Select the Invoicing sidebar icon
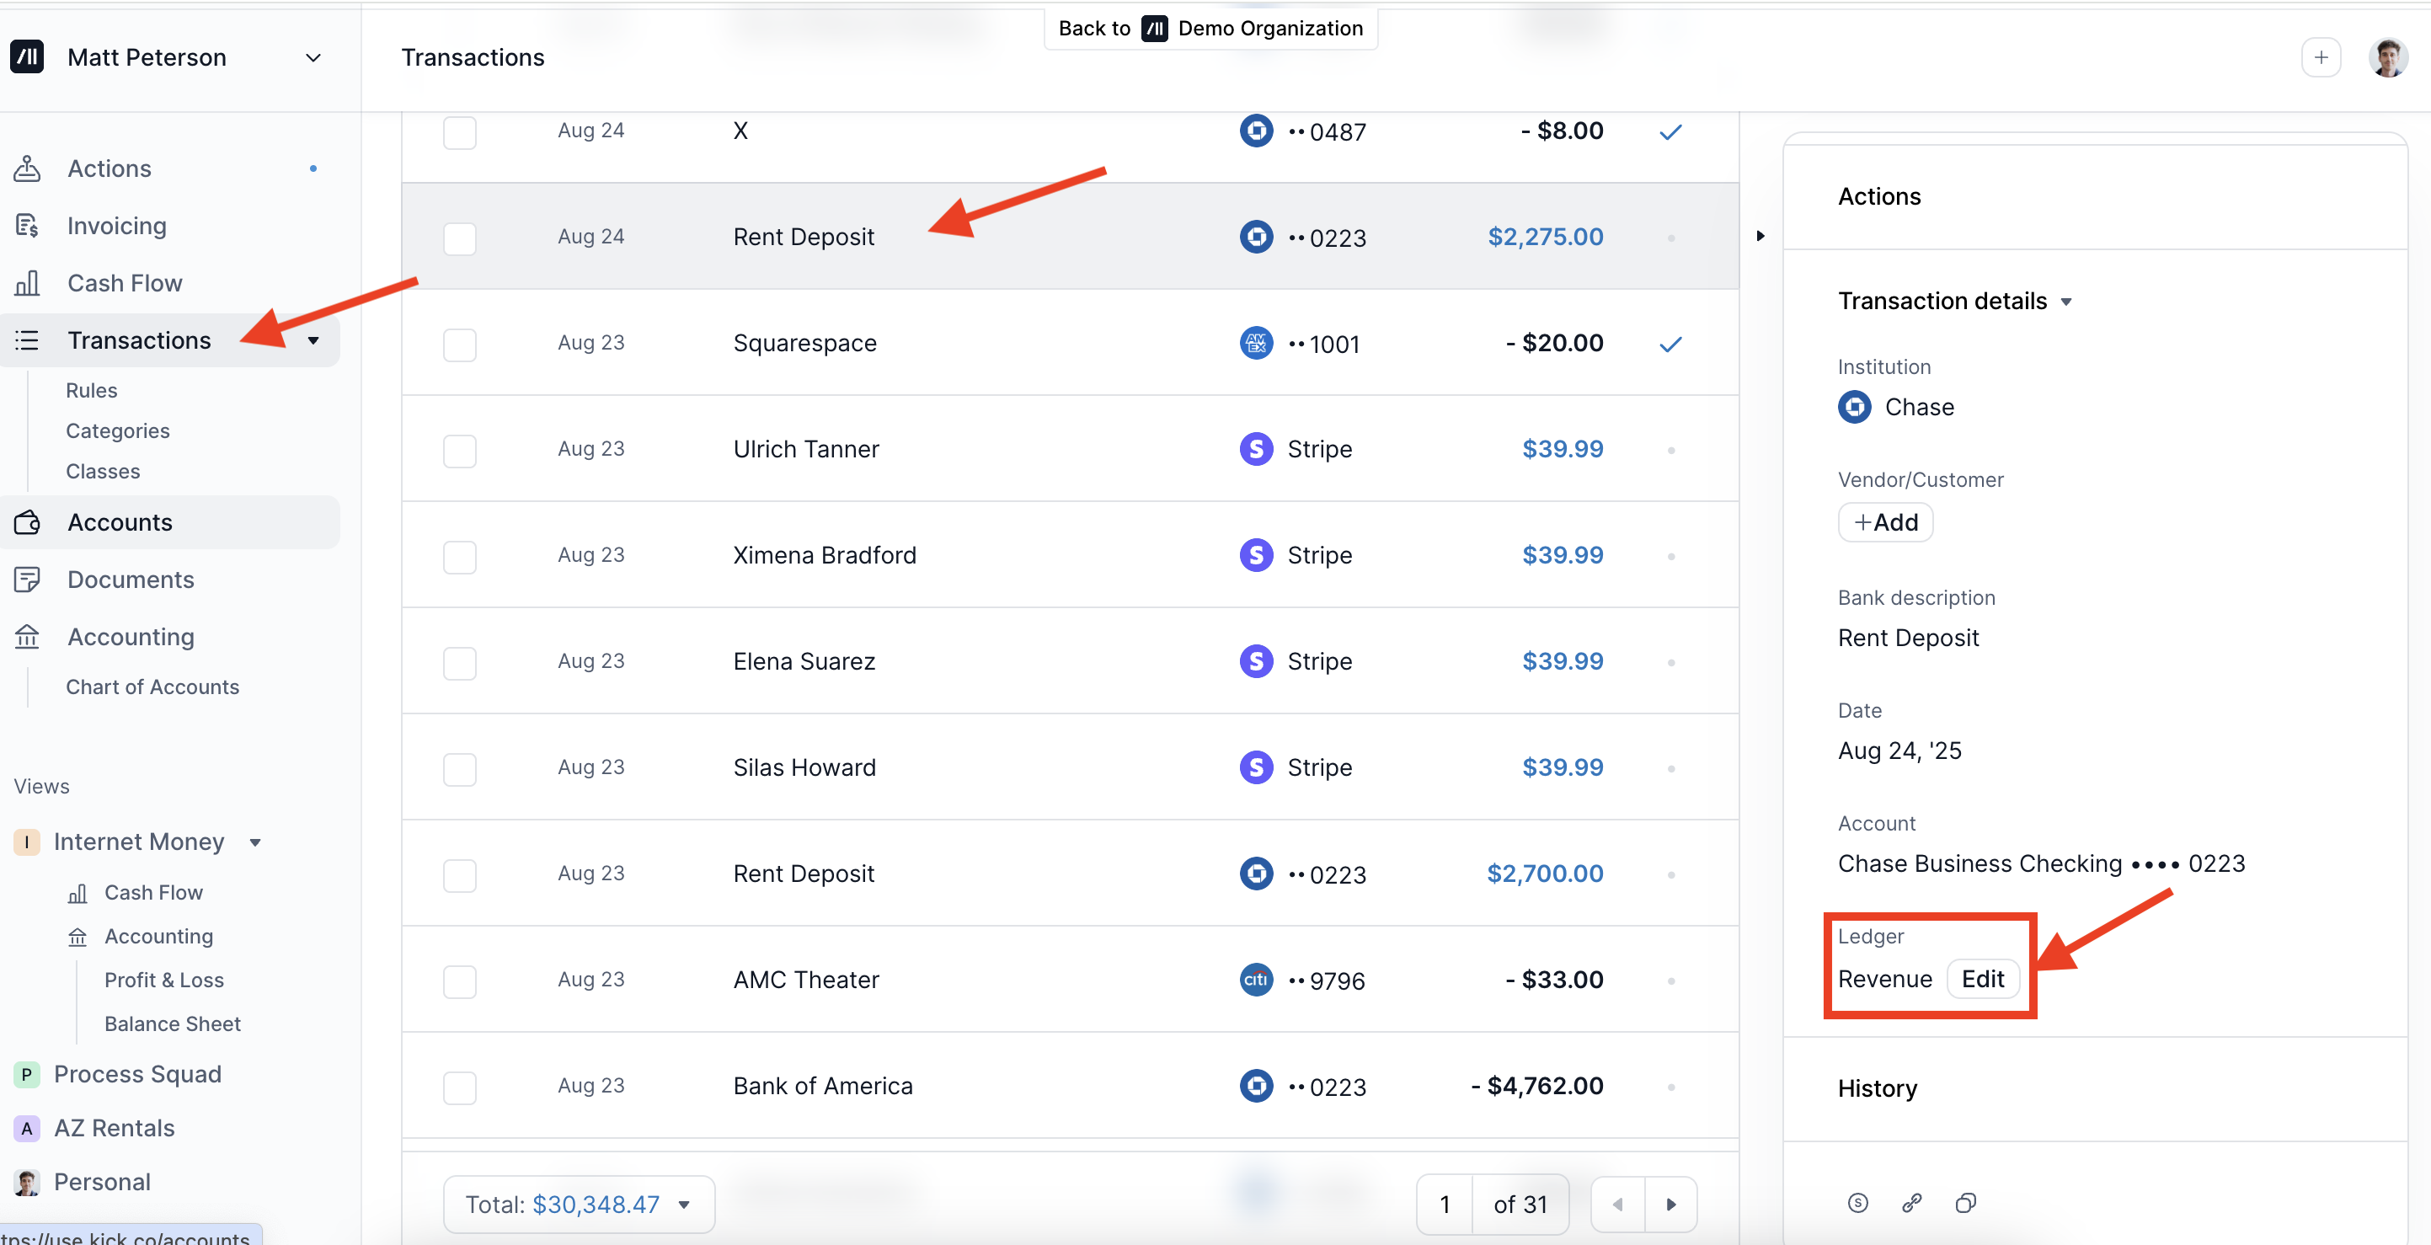 click(x=26, y=225)
